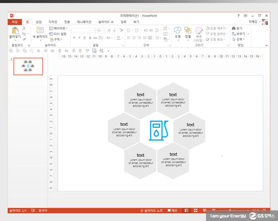Click the Arrange (정렬) icon
278x221 pixels.
[188, 31]
